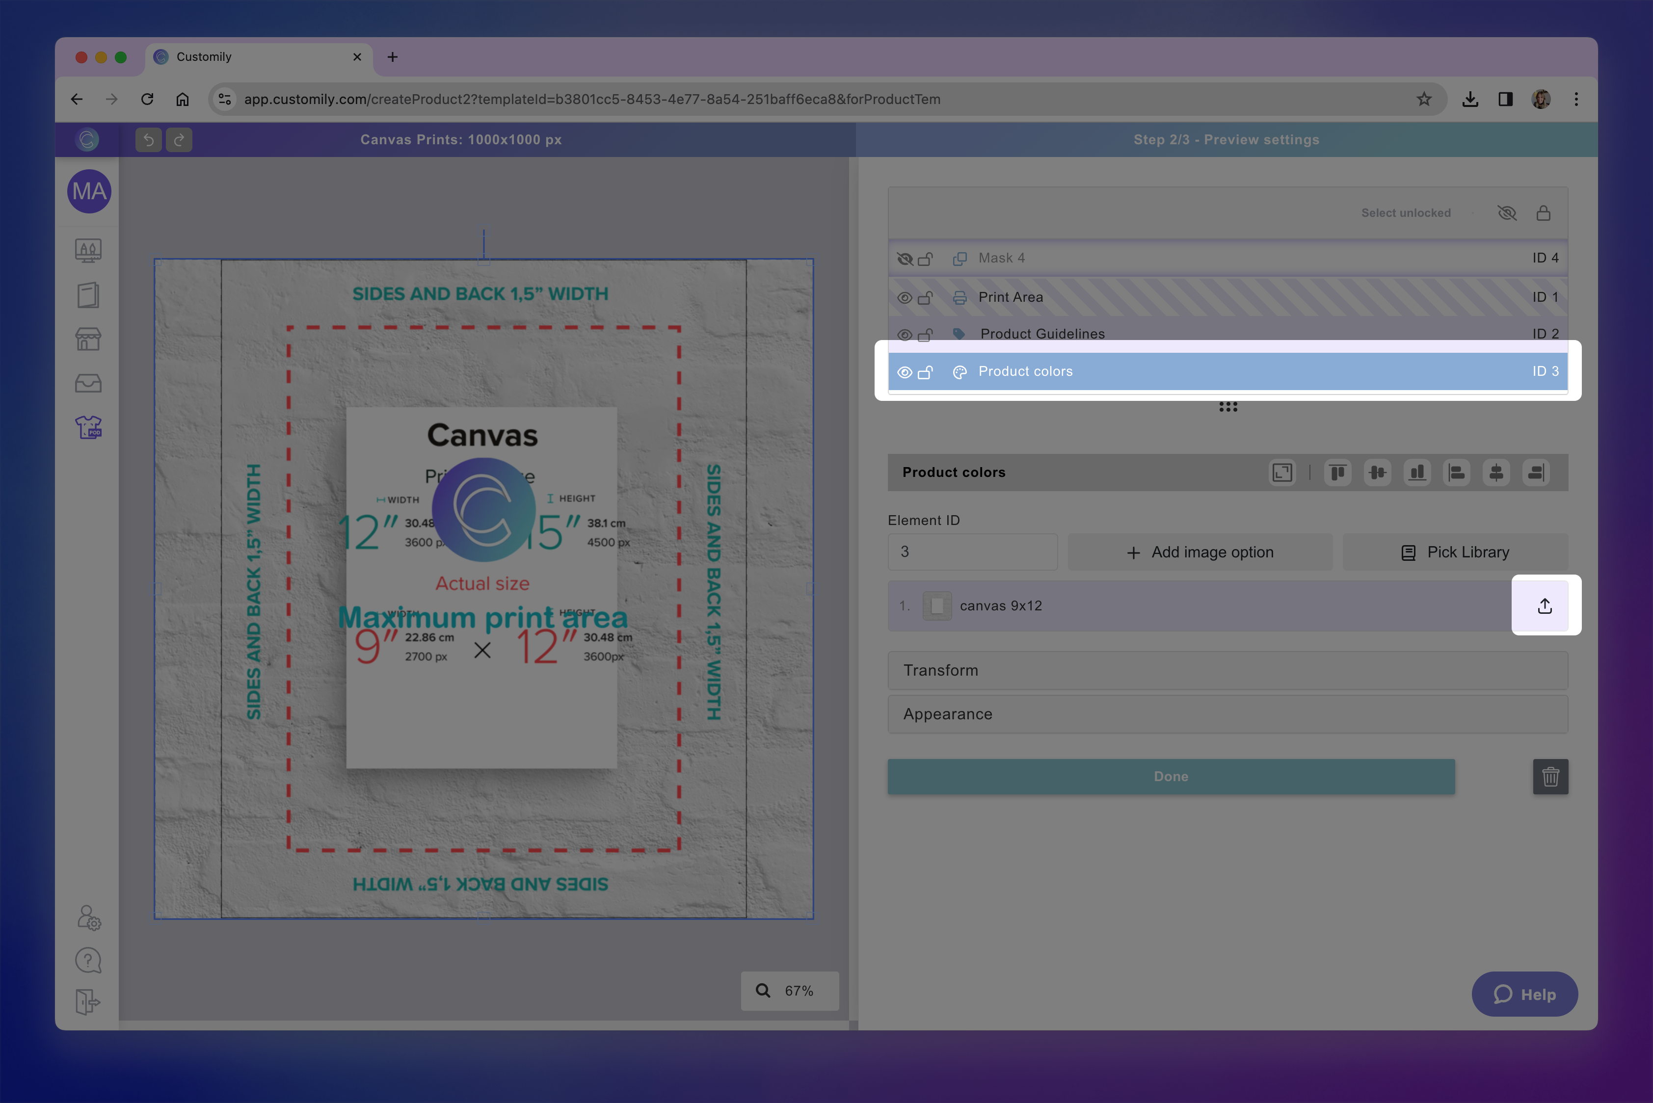Screen dimensions: 1653x1103
Task: Click the trash delete icon
Action: pos(1550,777)
